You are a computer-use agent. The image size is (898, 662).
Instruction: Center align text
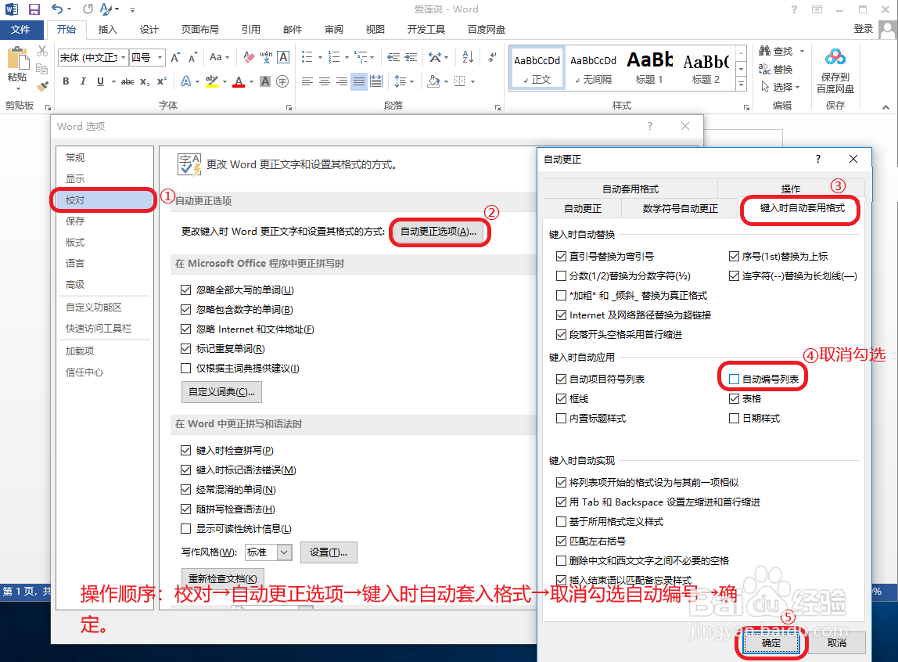click(324, 81)
